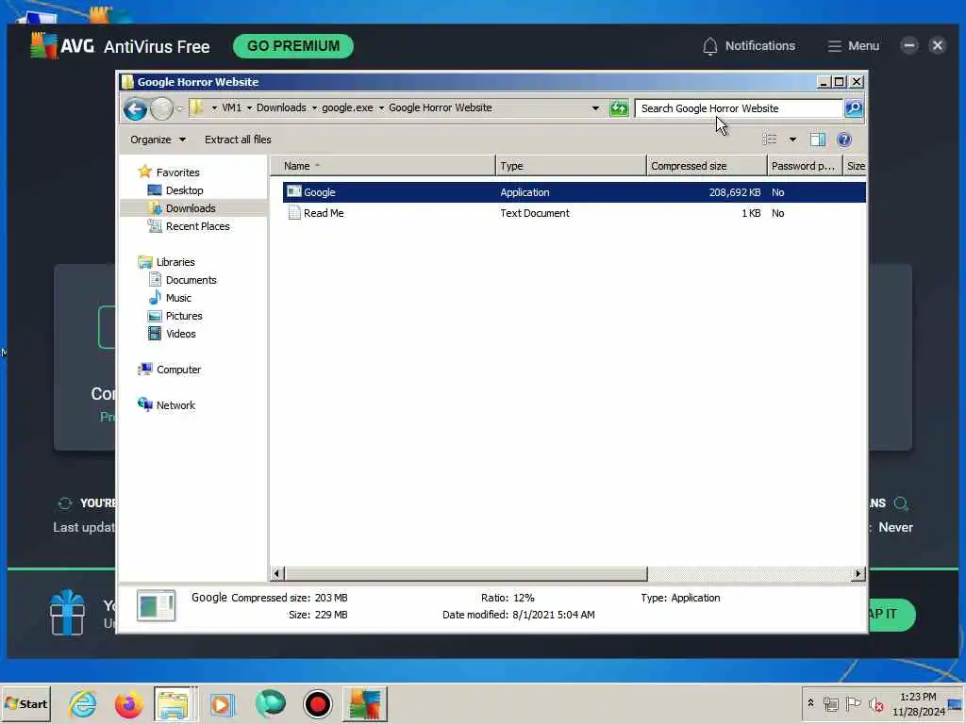
Task: Open the AVG Menu
Action: (x=853, y=46)
